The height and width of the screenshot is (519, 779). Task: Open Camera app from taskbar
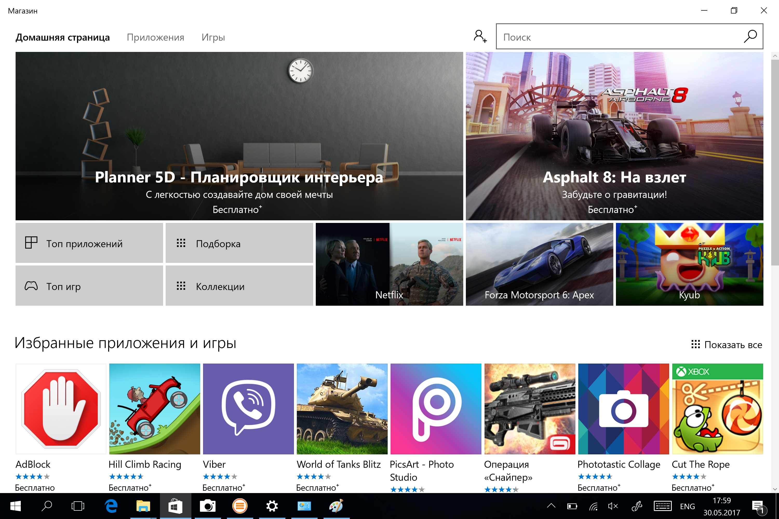(x=208, y=506)
